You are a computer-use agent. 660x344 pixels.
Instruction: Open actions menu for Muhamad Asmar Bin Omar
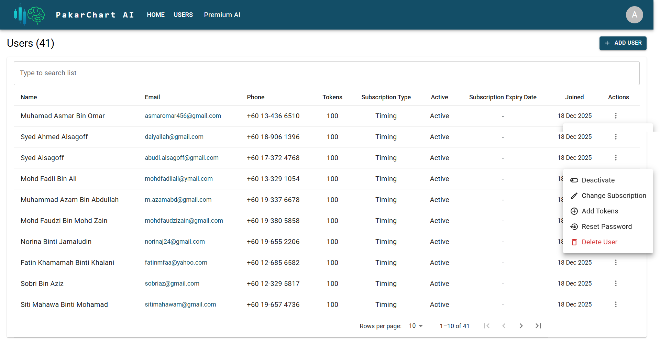click(616, 116)
